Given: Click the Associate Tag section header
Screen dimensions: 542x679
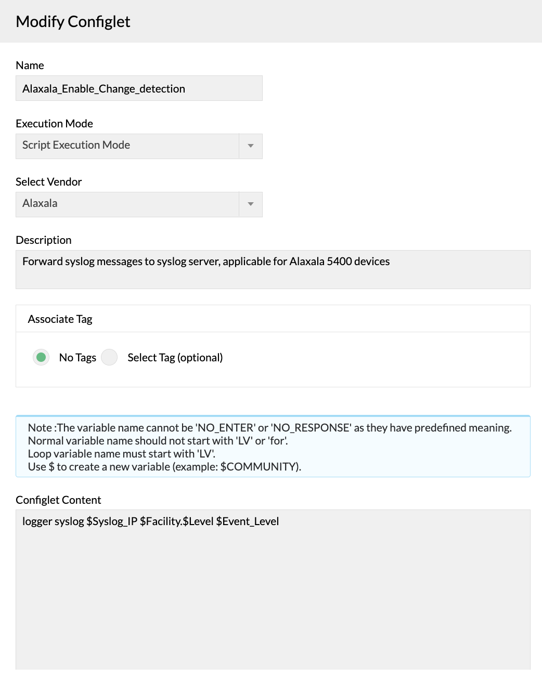Looking at the screenshot, I should [60, 319].
